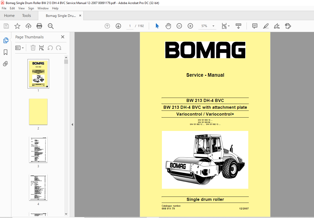Print the document using the printer icon
This screenshot has width=314, height=218.
click(x=39, y=26)
